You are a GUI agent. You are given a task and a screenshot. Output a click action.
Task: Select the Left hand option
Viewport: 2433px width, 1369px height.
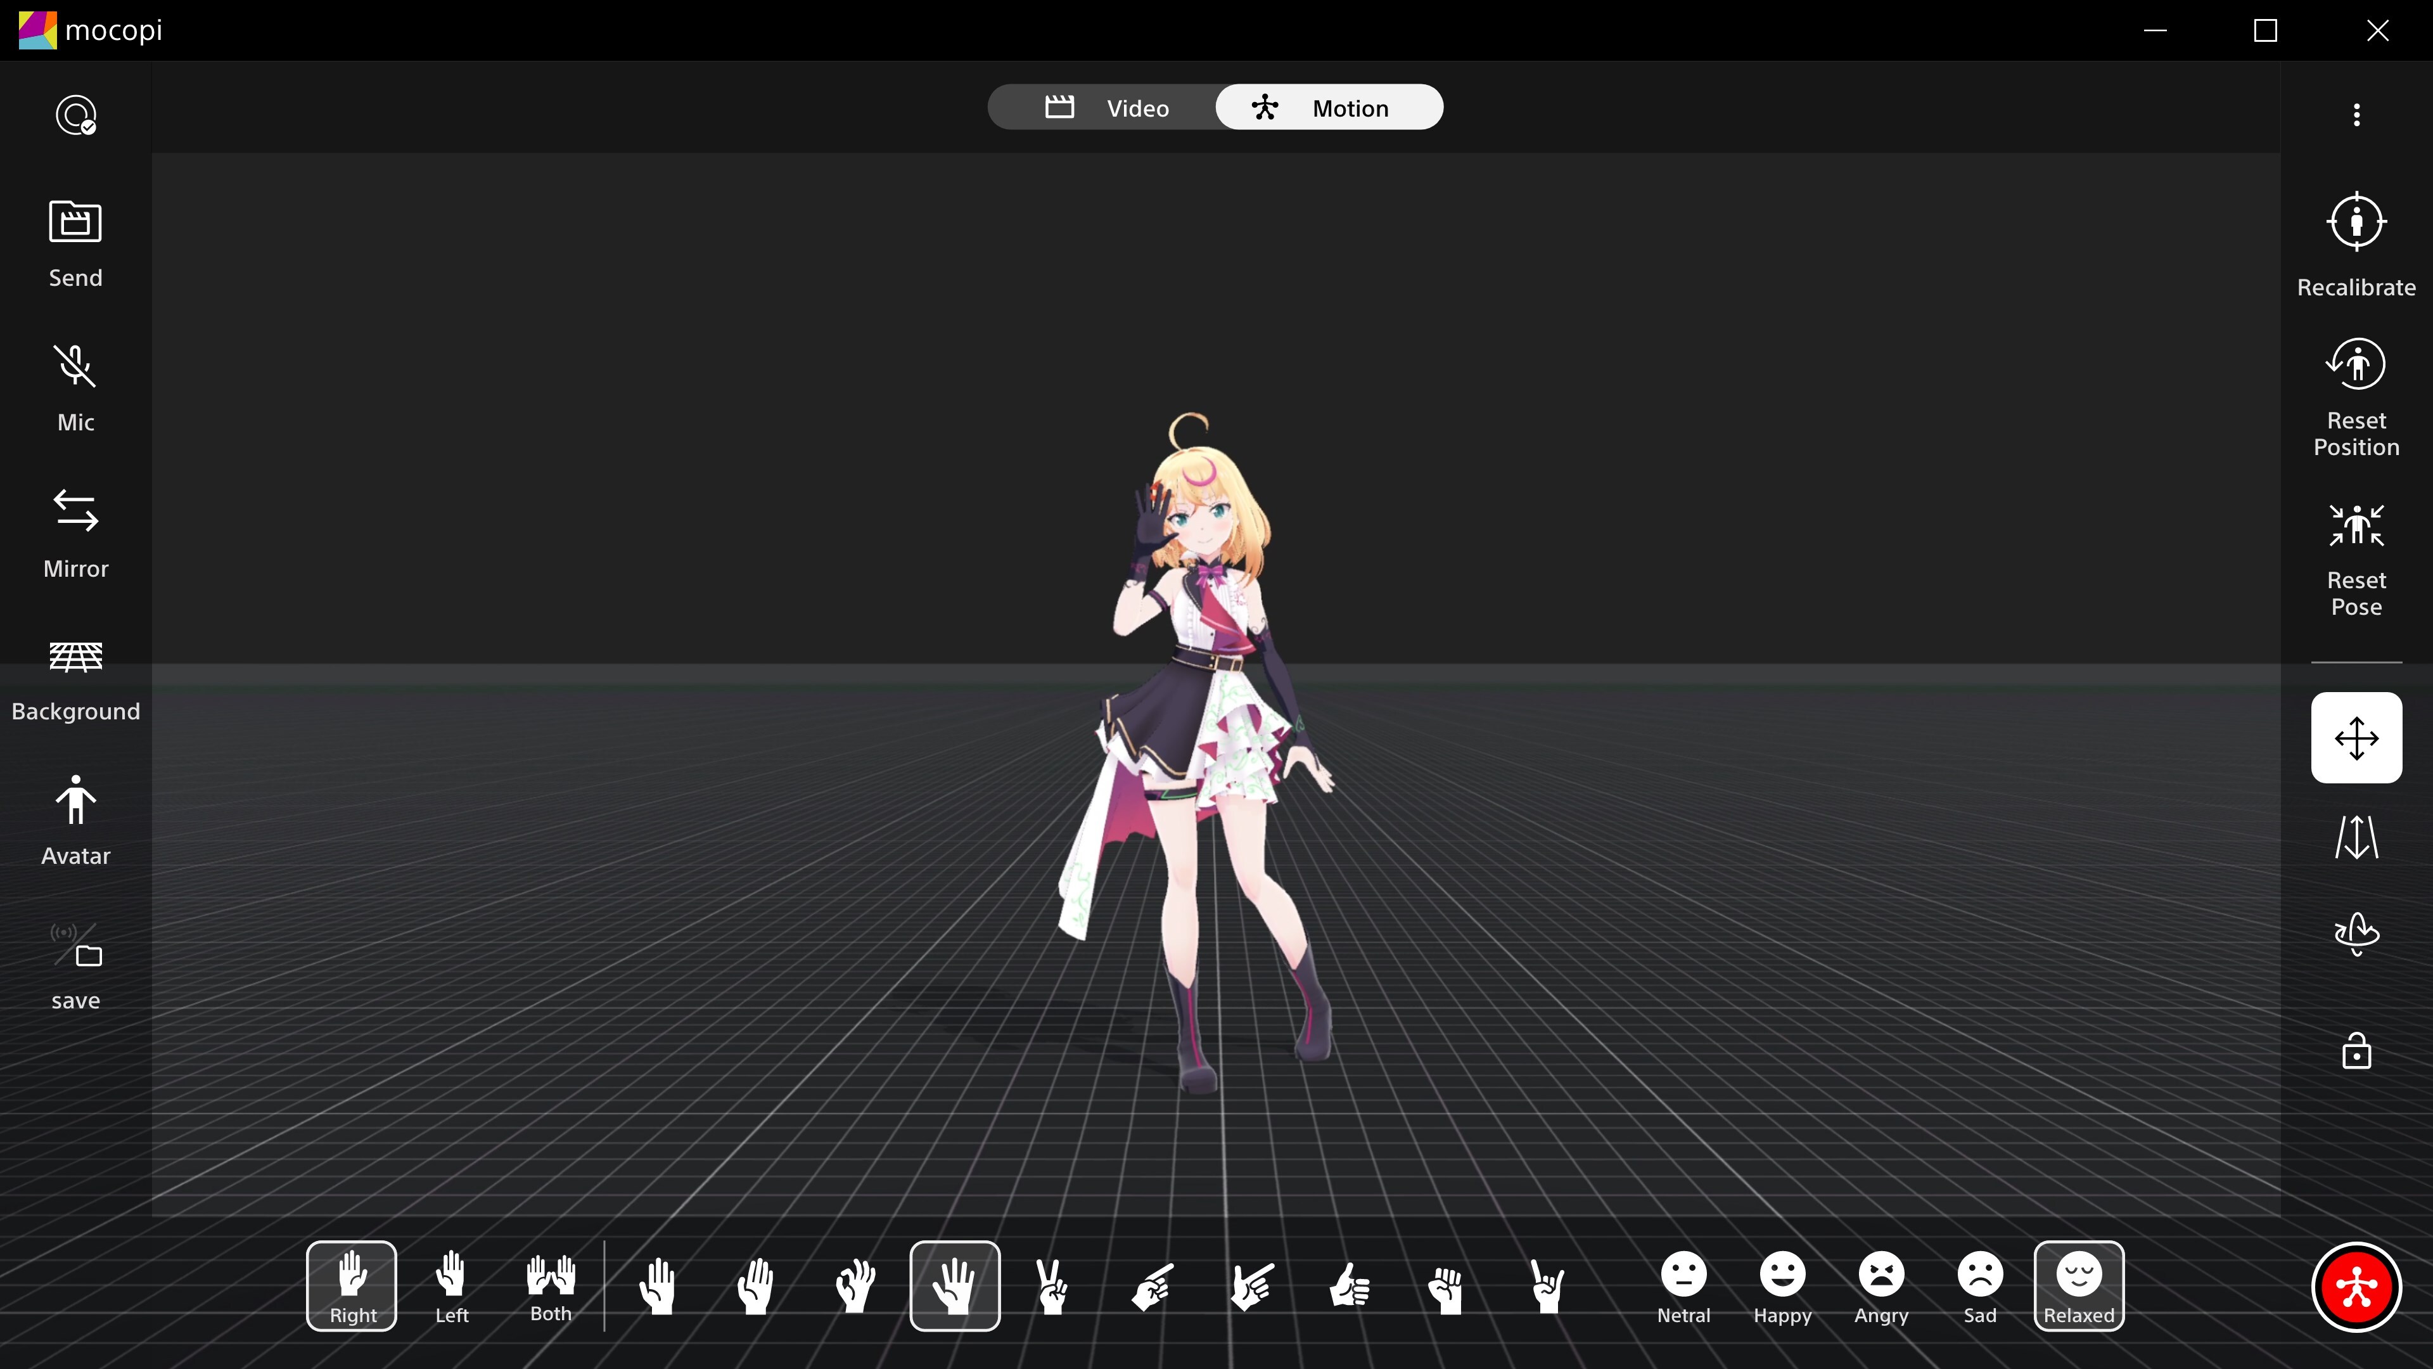[452, 1286]
